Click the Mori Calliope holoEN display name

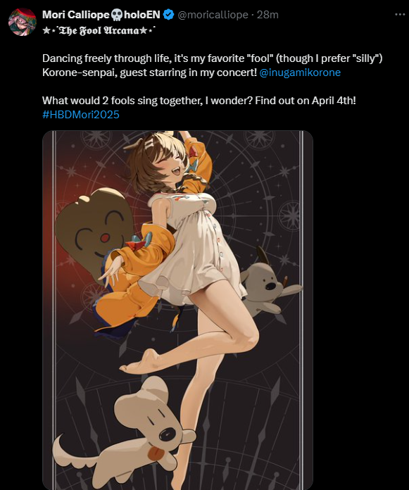101,15
